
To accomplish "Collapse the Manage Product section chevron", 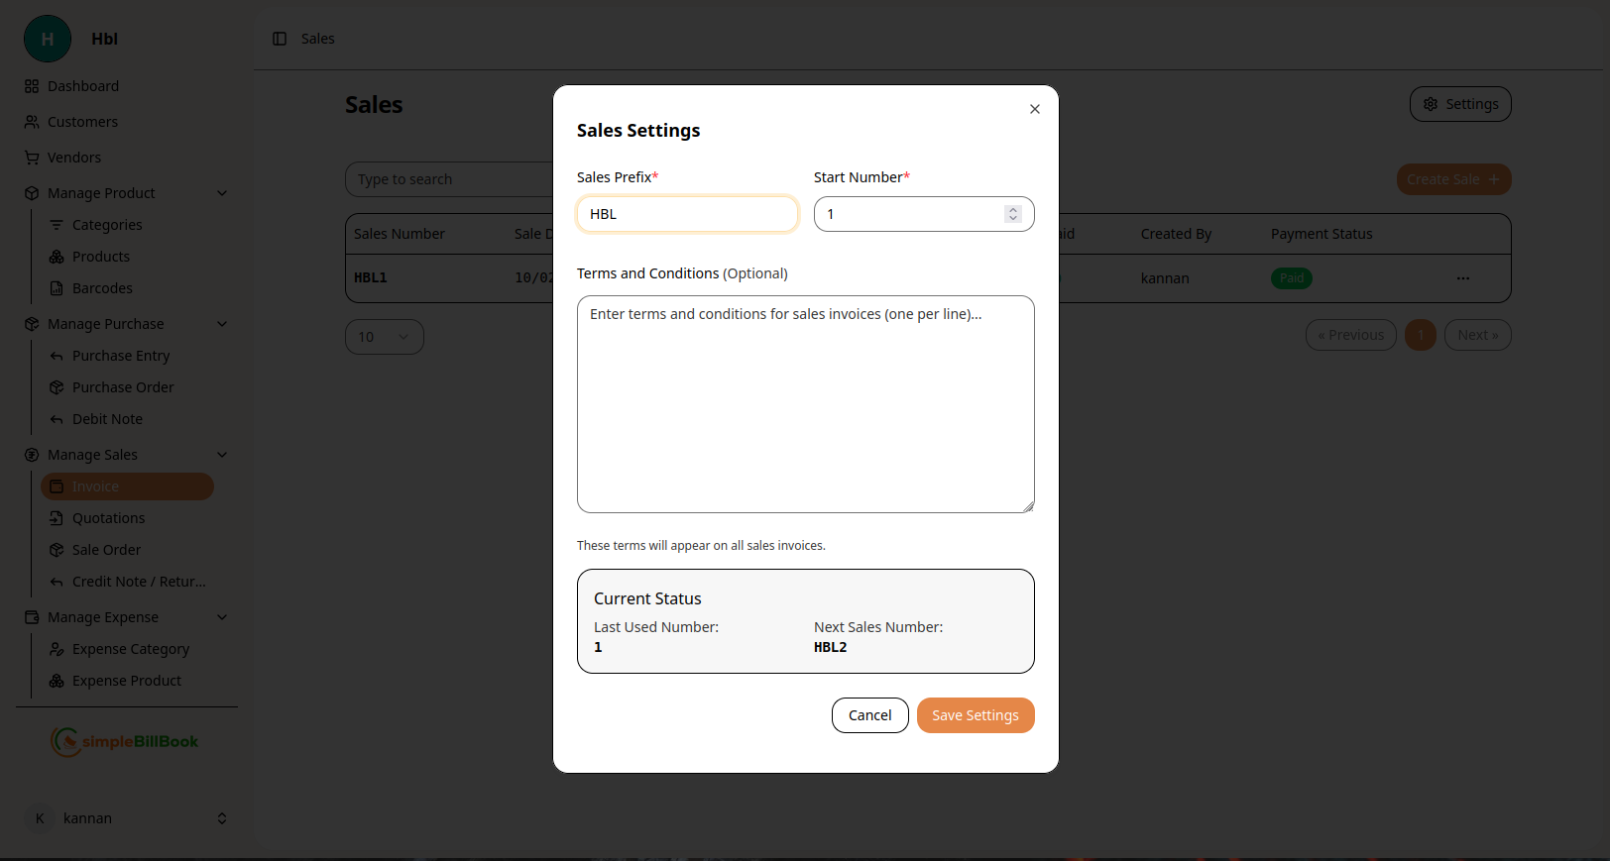I will [222, 193].
